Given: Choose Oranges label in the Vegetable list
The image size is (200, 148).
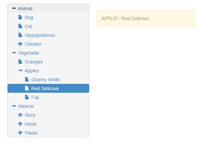Looking at the screenshot, I should coord(34,62).
